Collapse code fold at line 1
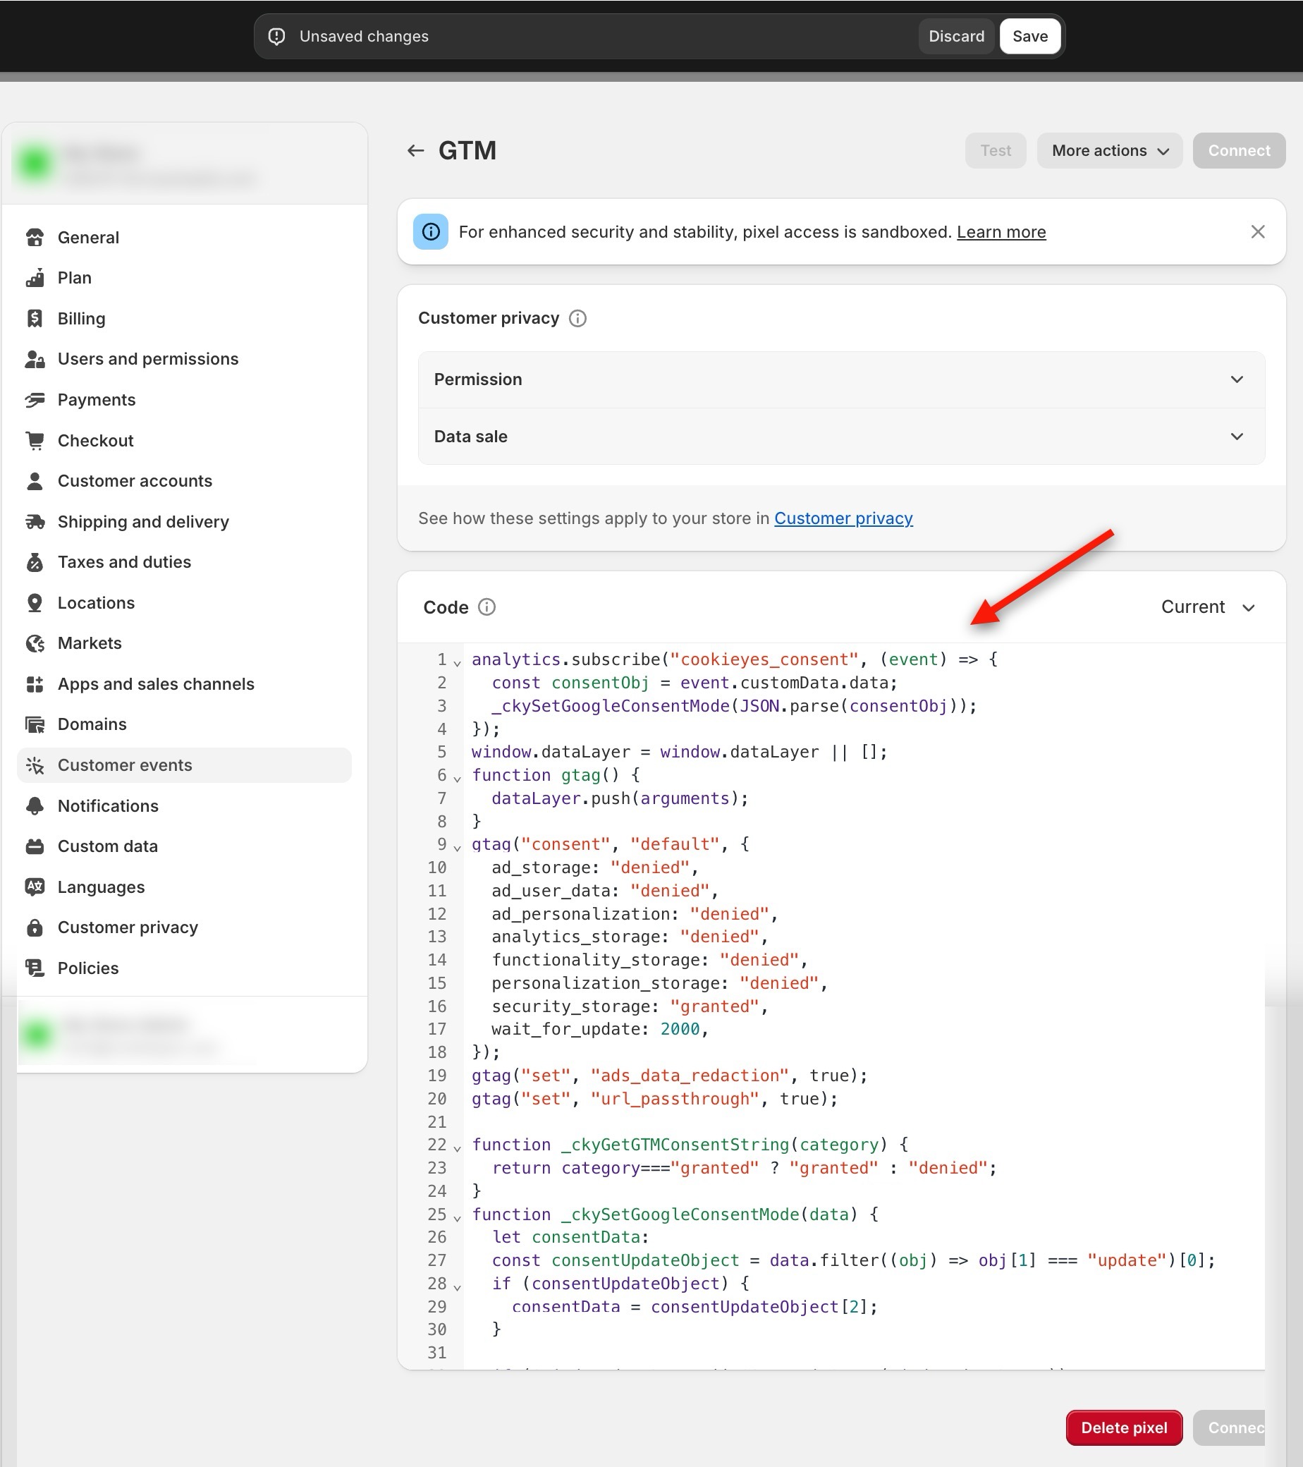1303x1467 pixels. [457, 662]
